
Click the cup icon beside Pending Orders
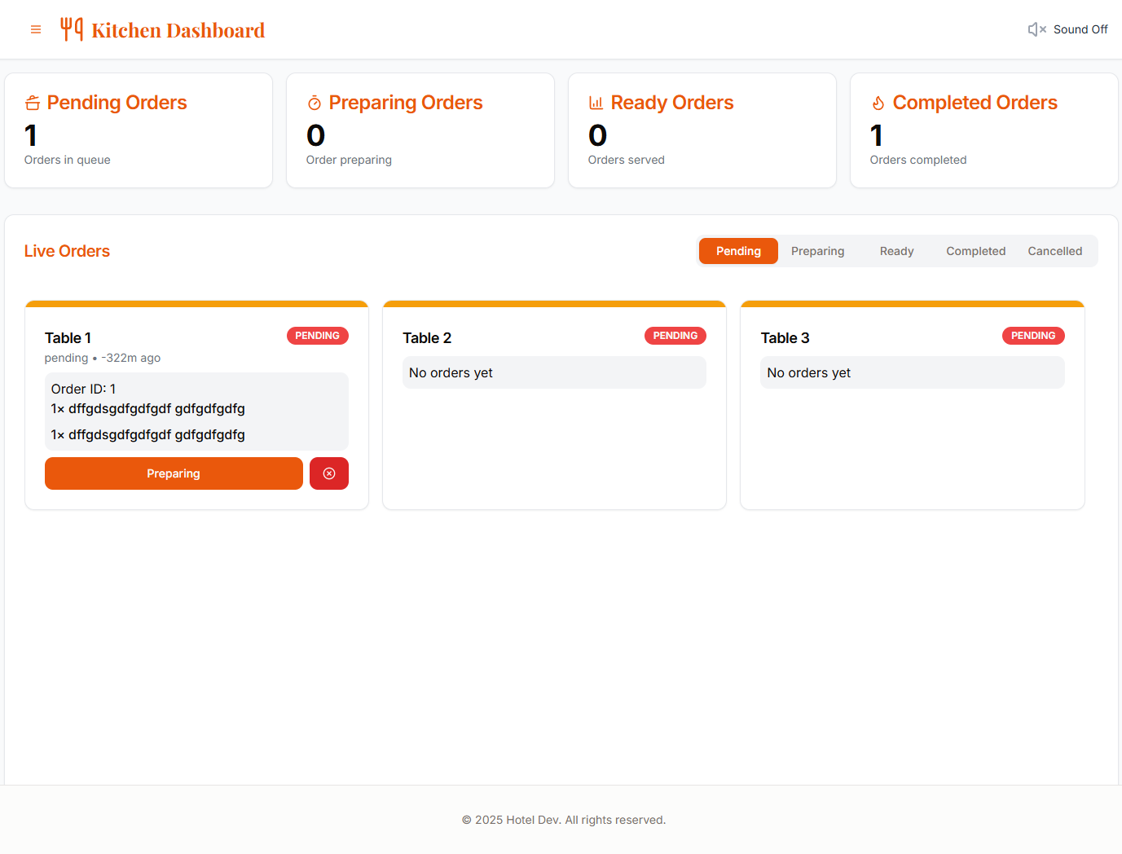32,103
